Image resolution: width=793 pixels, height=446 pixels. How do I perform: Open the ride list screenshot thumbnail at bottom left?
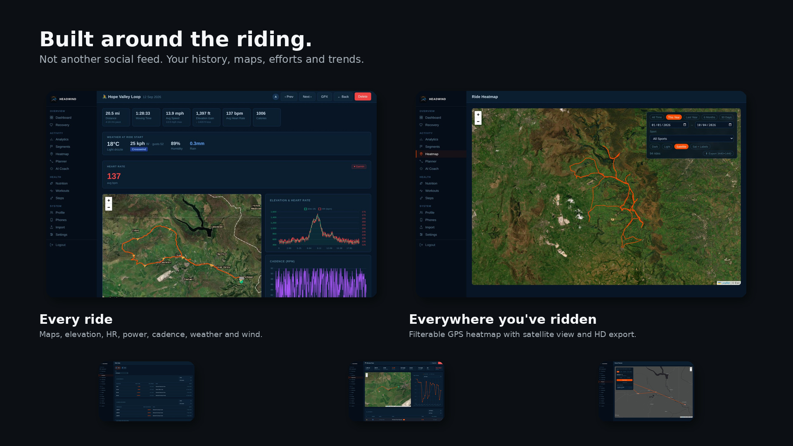pos(147,391)
